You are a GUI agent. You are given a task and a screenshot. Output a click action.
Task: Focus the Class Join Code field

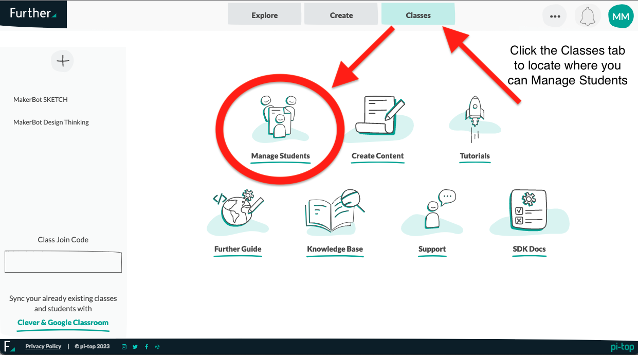(63, 262)
